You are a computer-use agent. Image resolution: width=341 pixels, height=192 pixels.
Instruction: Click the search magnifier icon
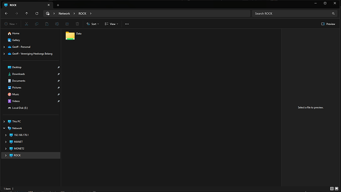coord(333,13)
